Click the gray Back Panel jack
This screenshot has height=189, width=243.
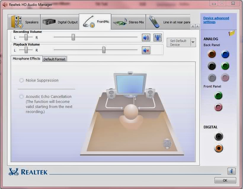[x=212, y=78]
